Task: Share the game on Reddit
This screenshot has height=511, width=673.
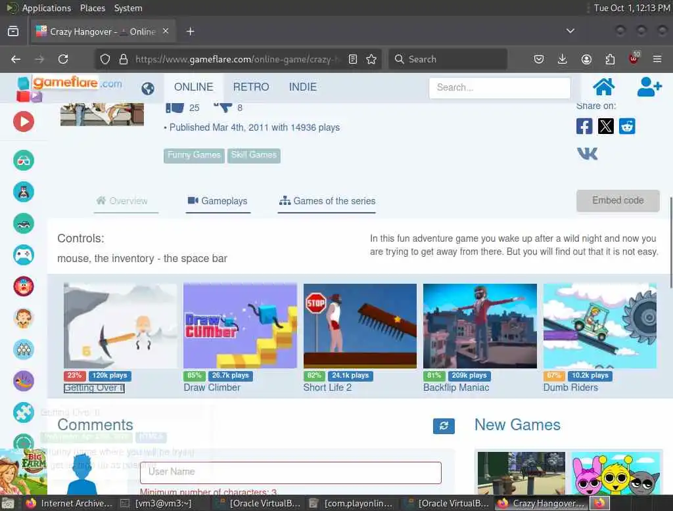Action: [x=627, y=126]
